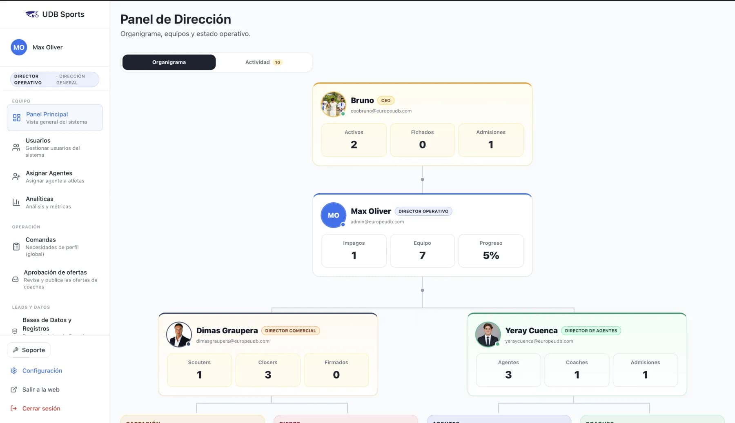Click Yeray Cuenca's Admisiones card
735x423 pixels.
[646, 370]
